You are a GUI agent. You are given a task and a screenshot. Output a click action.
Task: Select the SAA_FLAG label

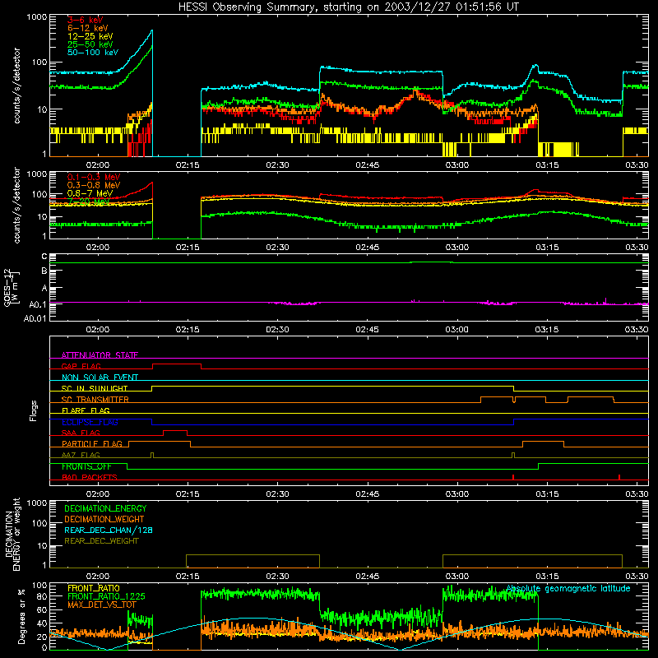(x=81, y=433)
